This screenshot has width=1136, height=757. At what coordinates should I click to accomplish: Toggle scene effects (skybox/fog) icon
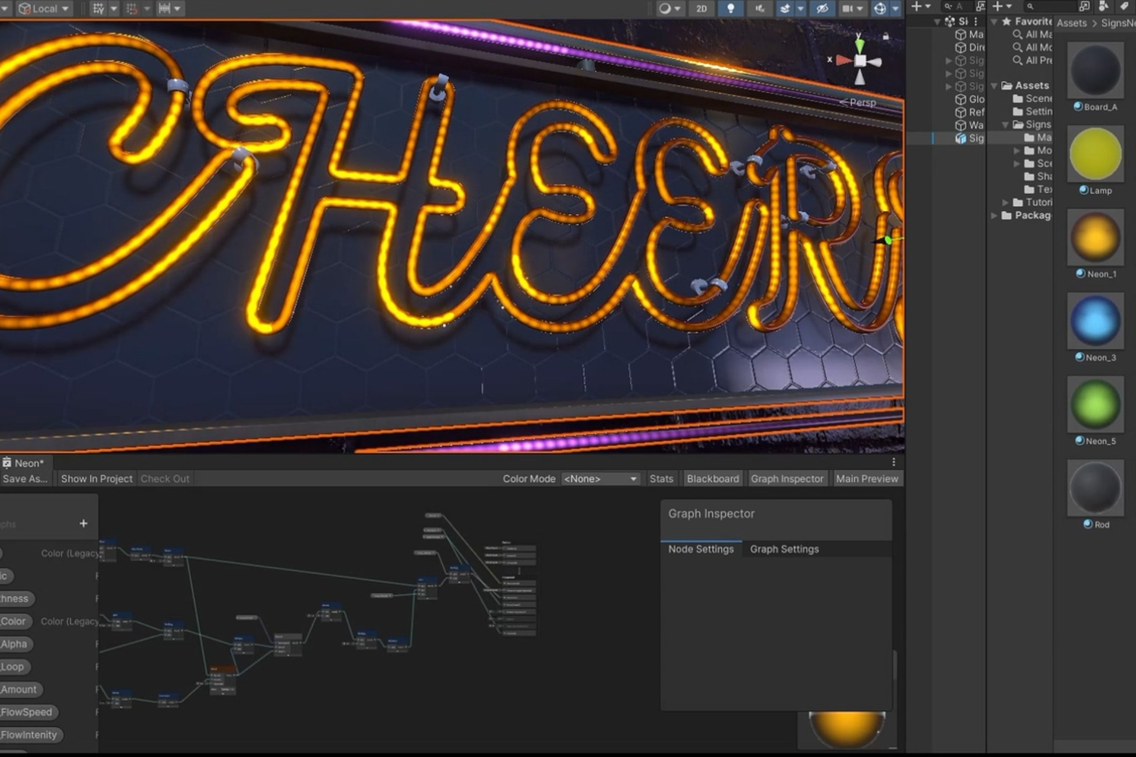pos(785,9)
